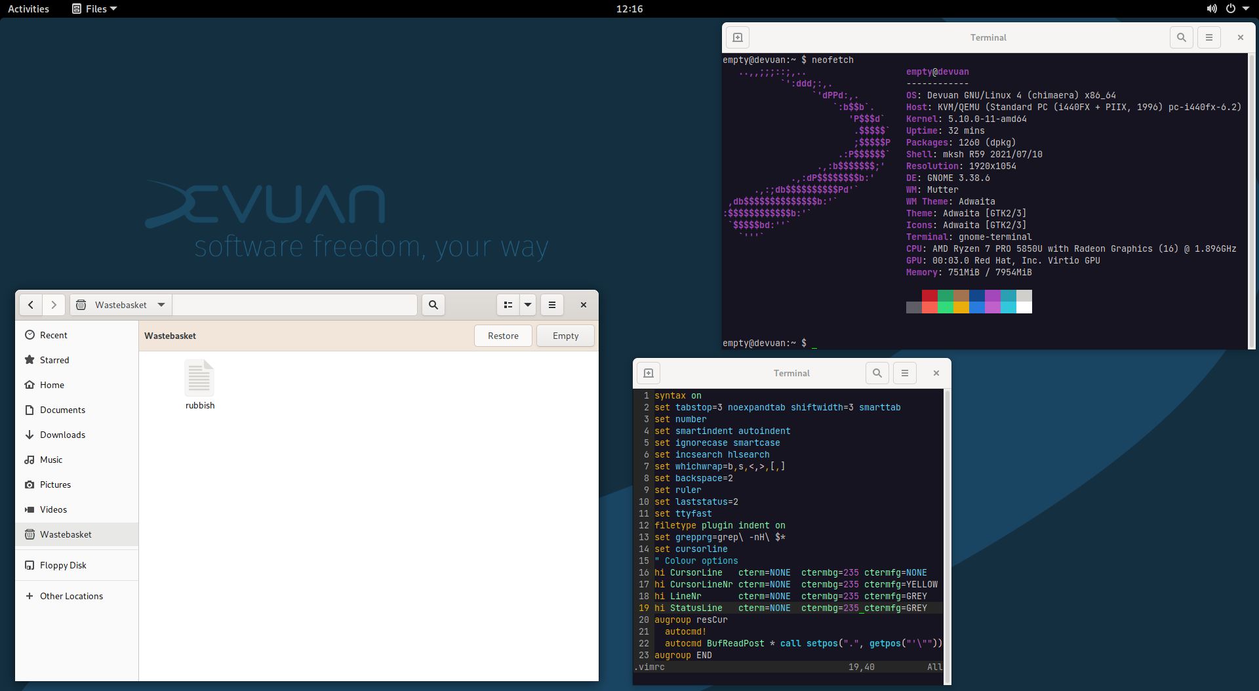
Task: Open hamburger menu in vim Terminal
Action: (905, 373)
